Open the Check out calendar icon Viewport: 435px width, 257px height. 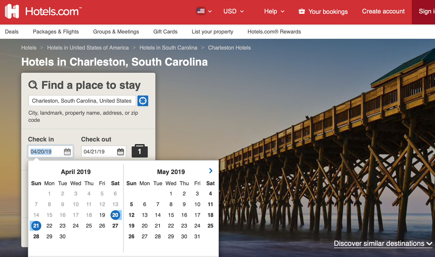(120, 151)
